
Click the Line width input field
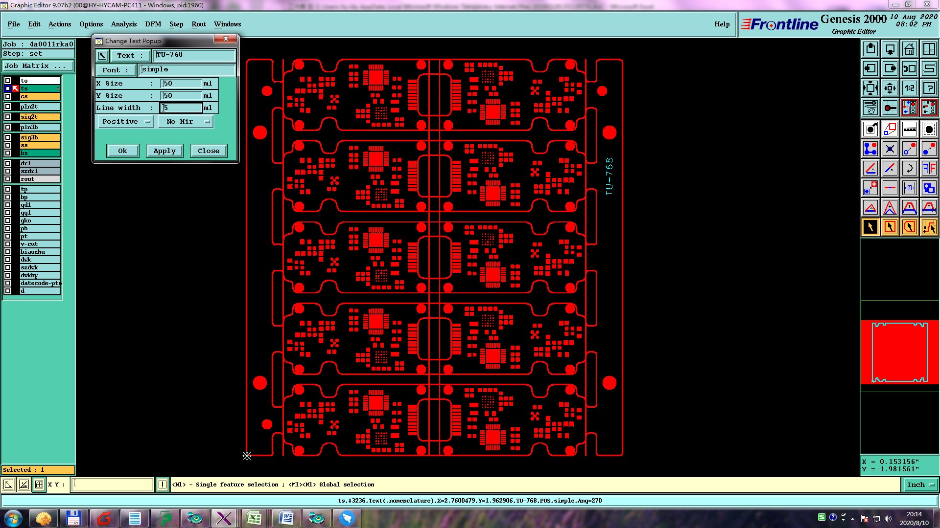(x=181, y=108)
